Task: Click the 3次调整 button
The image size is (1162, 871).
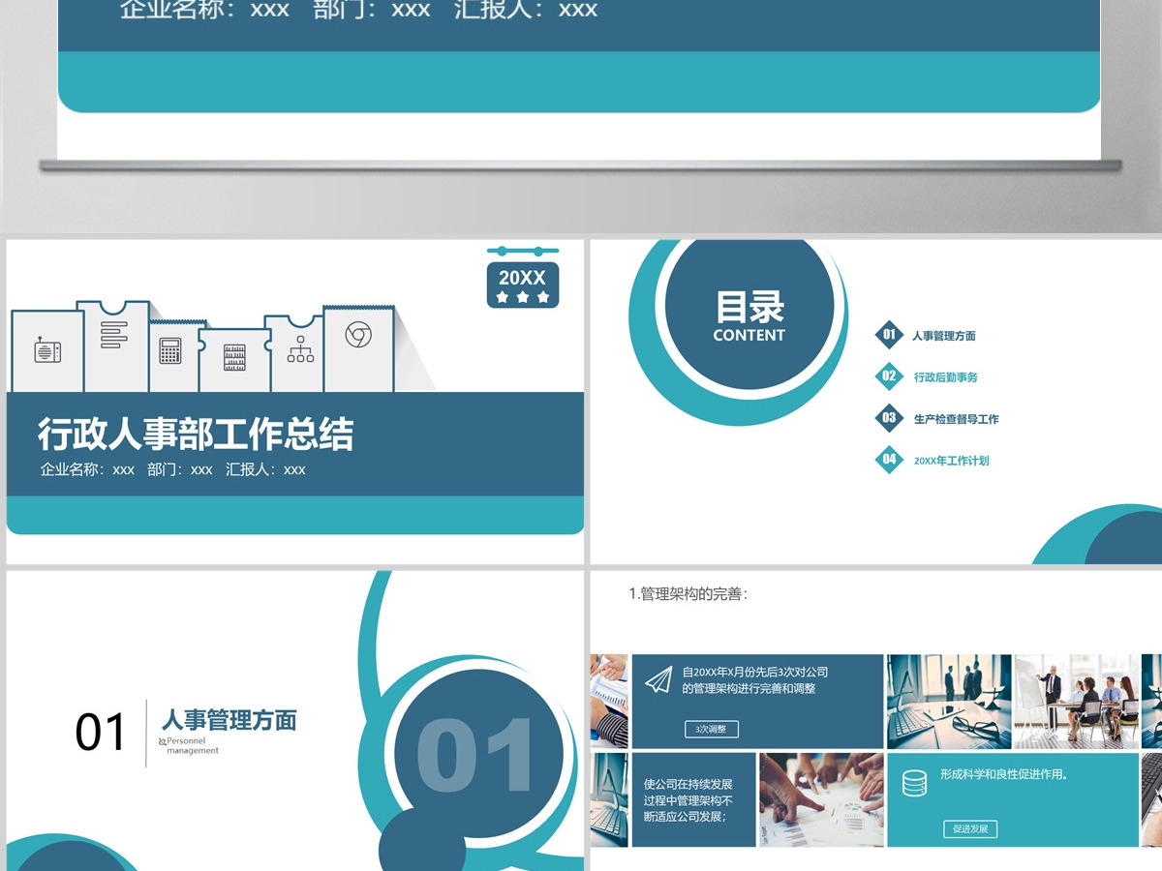Action: click(x=712, y=729)
